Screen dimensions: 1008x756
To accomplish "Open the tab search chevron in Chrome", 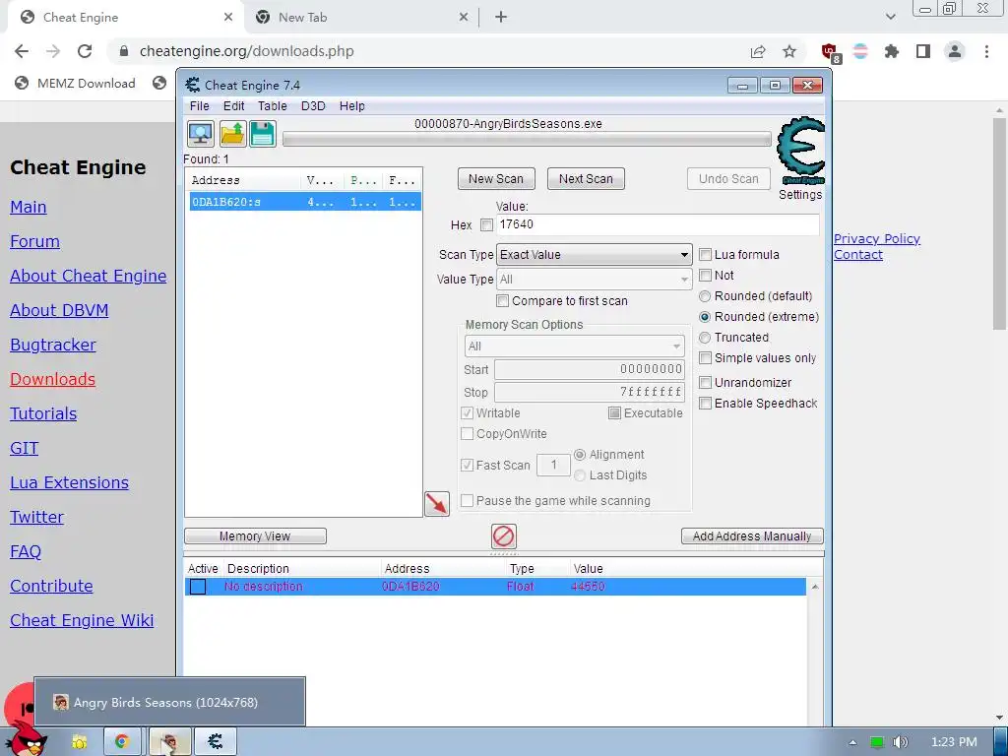I will pos(890,17).
